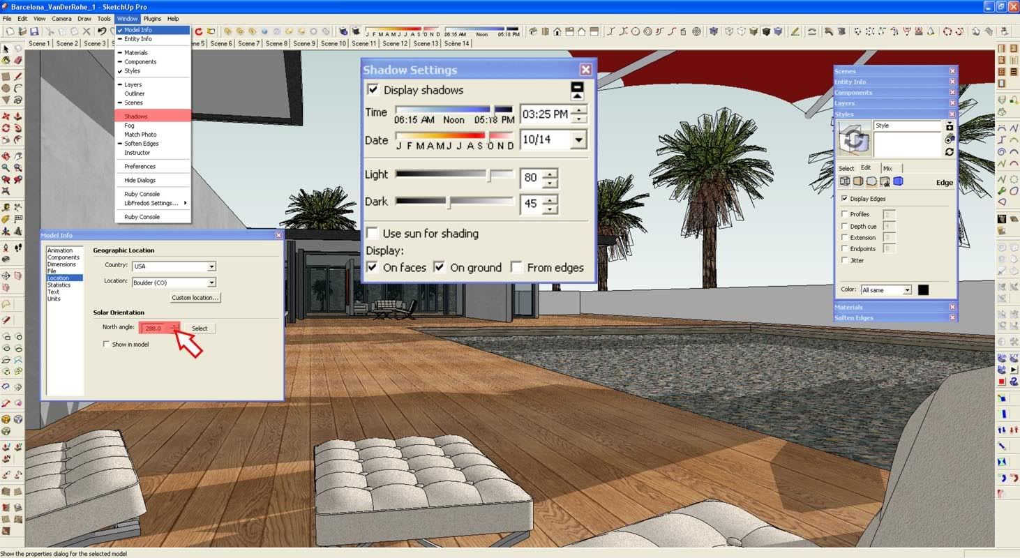
Task: Check Show in model under Solar Orientation
Action: pyautogui.click(x=106, y=344)
